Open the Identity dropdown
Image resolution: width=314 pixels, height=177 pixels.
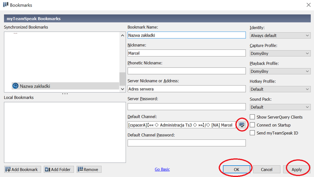(280, 35)
